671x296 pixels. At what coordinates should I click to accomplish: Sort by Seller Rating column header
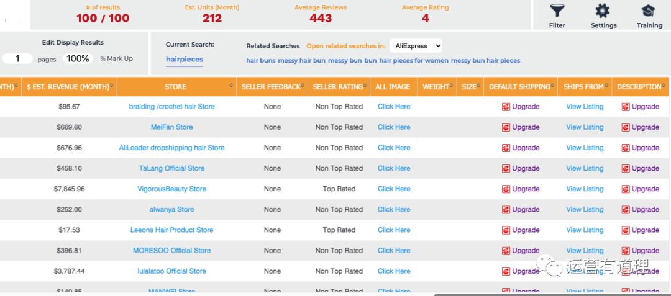[x=338, y=87]
